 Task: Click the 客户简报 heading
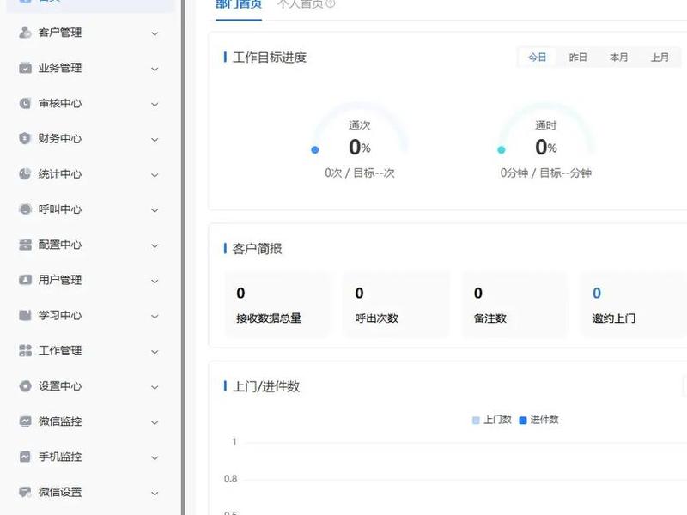pos(257,249)
